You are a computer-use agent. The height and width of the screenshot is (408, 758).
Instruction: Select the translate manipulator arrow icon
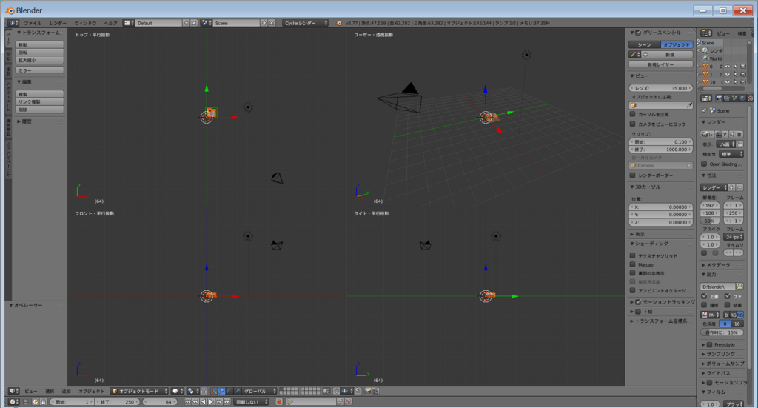click(221, 391)
